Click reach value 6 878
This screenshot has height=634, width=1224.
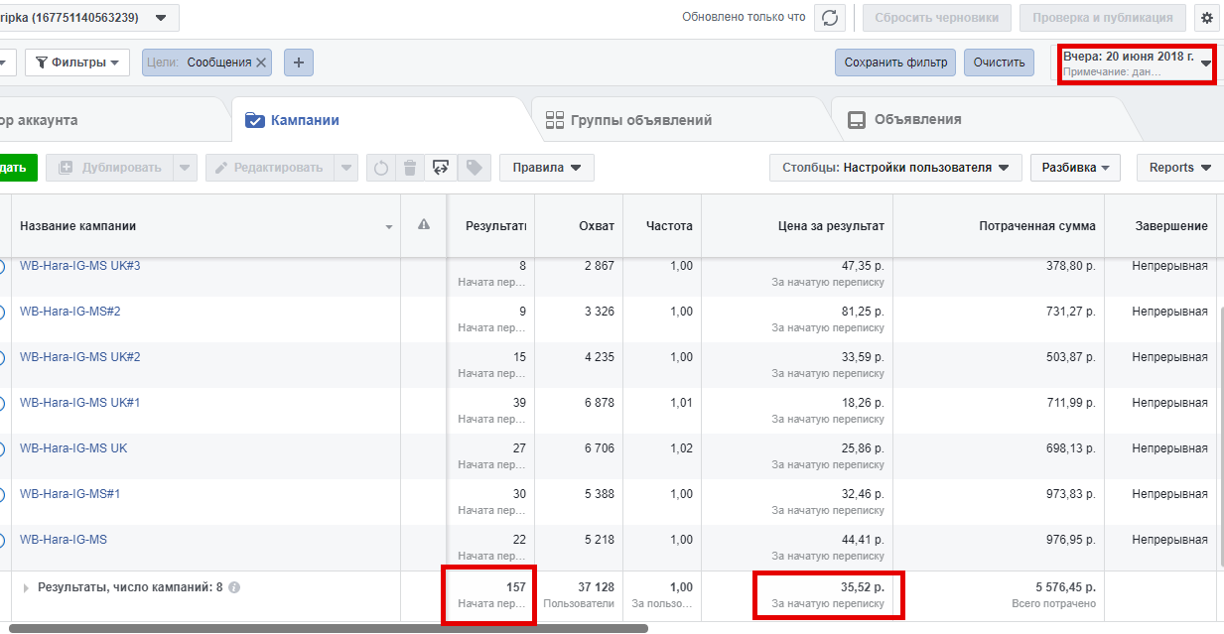(x=600, y=403)
